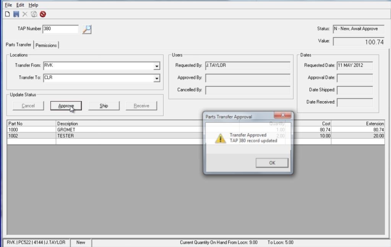This screenshot has height=247, width=391.
Task: Expand the Transfer To dropdown
Action: [x=157, y=78]
